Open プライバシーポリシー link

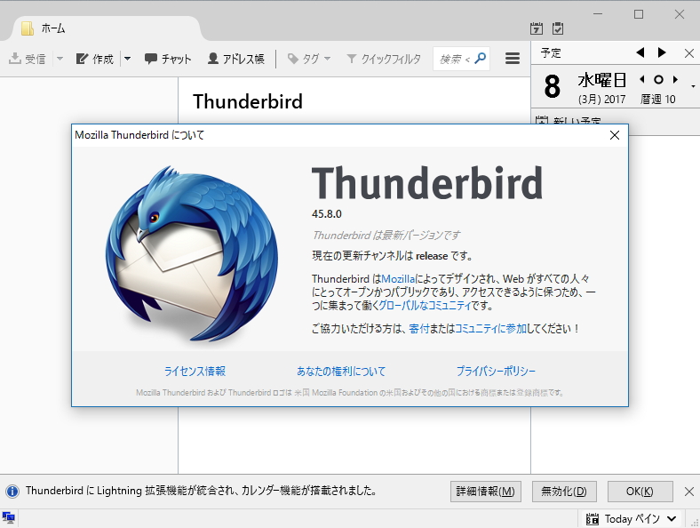click(x=496, y=372)
